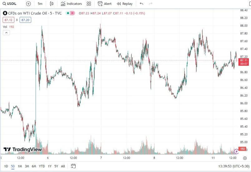This screenshot has width=251, height=172.
Task: Click the add symbol plus icon
Action: (x=28, y=4)
